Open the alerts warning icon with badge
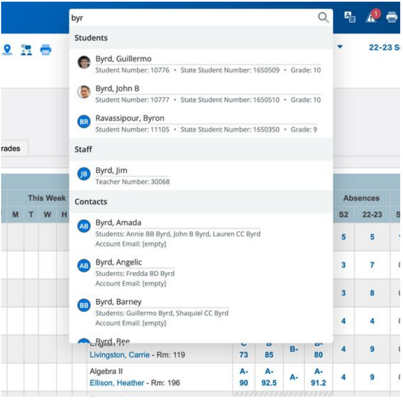 [371, 17]
